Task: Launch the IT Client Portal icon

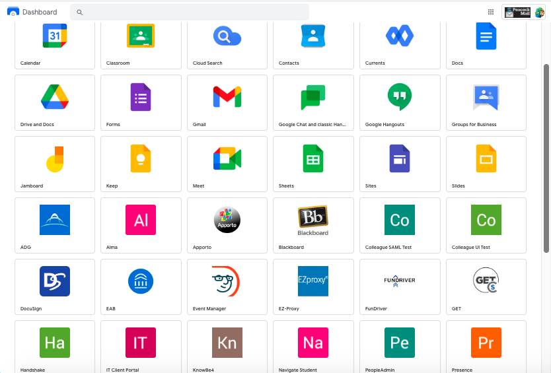Action: click(x=141, y=343)
